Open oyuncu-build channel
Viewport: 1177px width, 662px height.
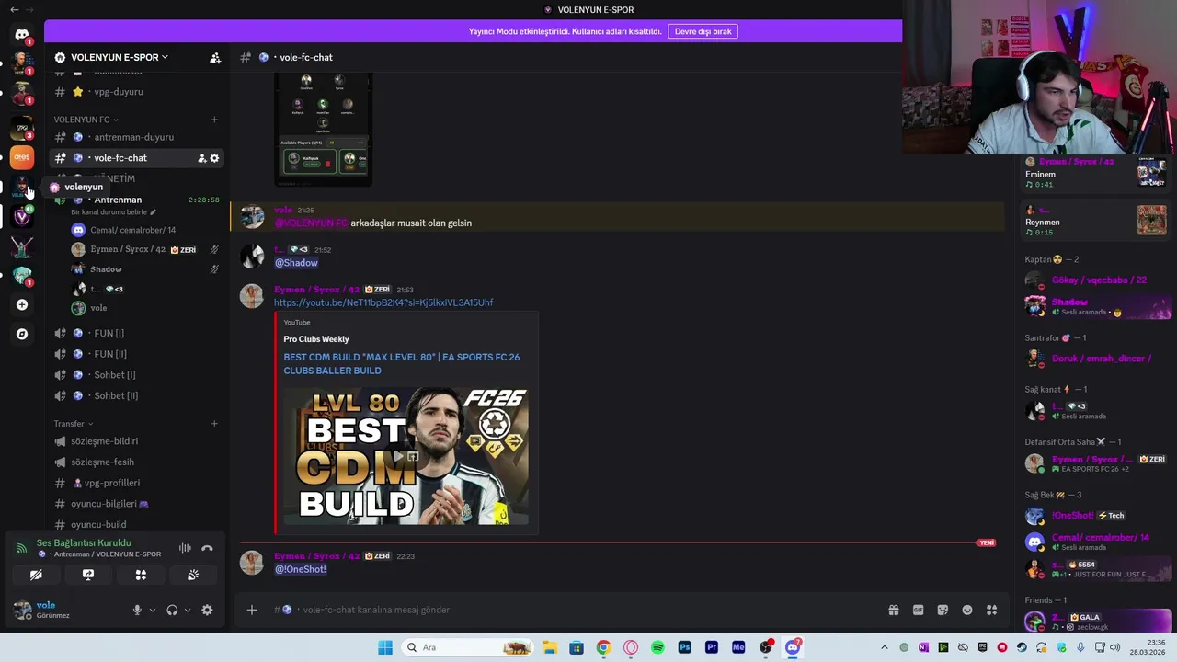[136, 524]
